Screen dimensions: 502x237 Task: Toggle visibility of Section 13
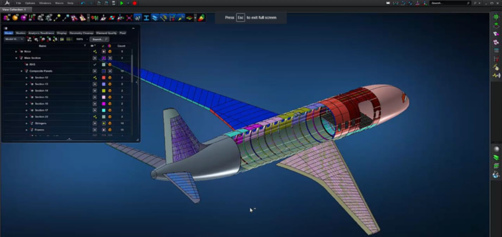click(95, 84)
